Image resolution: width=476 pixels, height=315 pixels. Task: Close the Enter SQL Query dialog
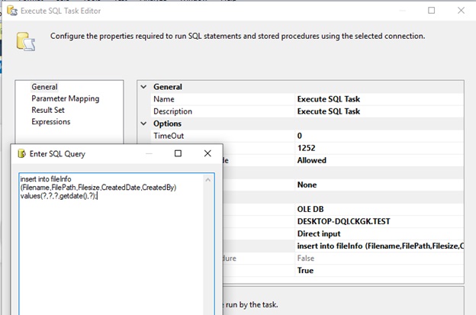207,153
